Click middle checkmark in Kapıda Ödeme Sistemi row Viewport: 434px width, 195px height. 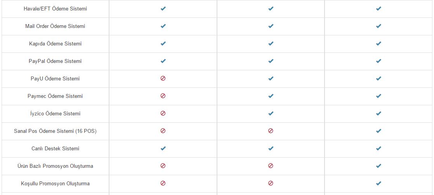[271, 44]
